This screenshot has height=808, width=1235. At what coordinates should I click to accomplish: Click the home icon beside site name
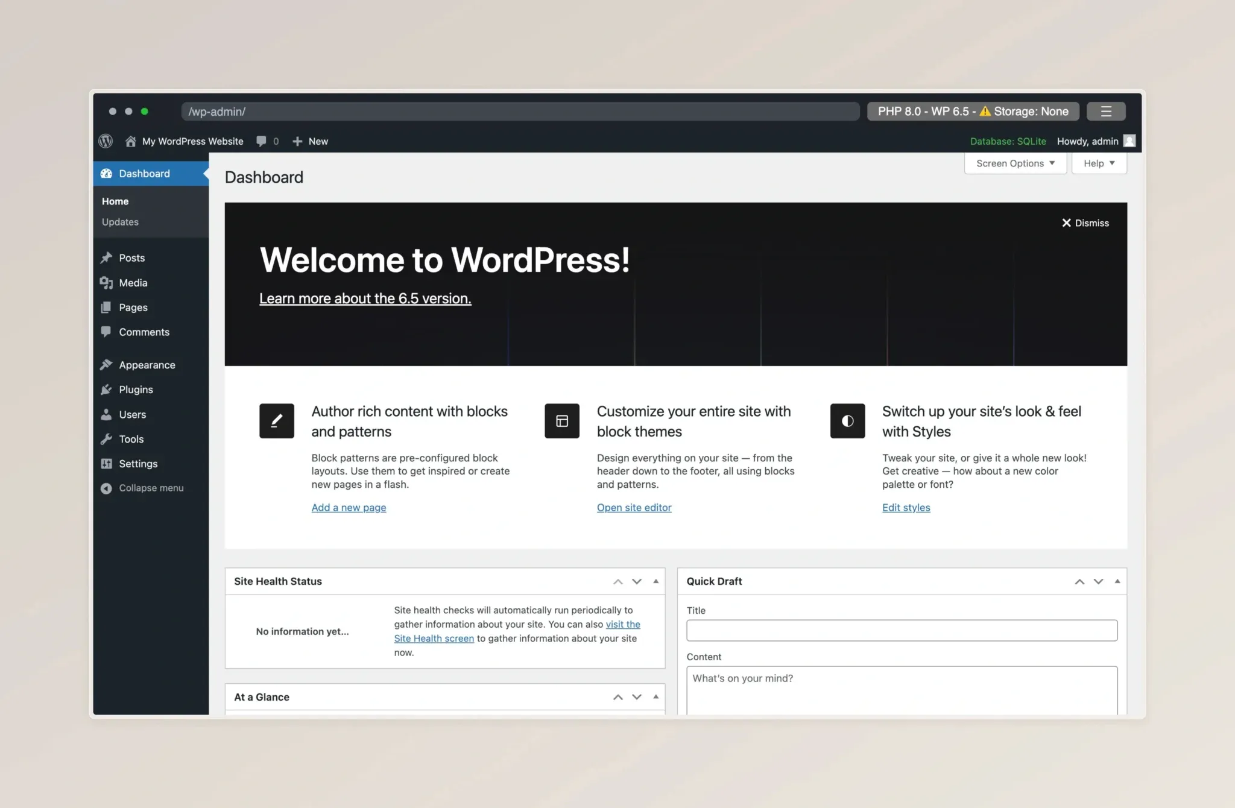coord(130,141)
